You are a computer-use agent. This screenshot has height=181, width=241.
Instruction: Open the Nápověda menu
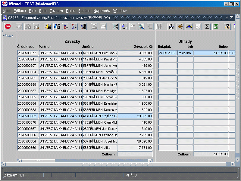click(102, 11)
